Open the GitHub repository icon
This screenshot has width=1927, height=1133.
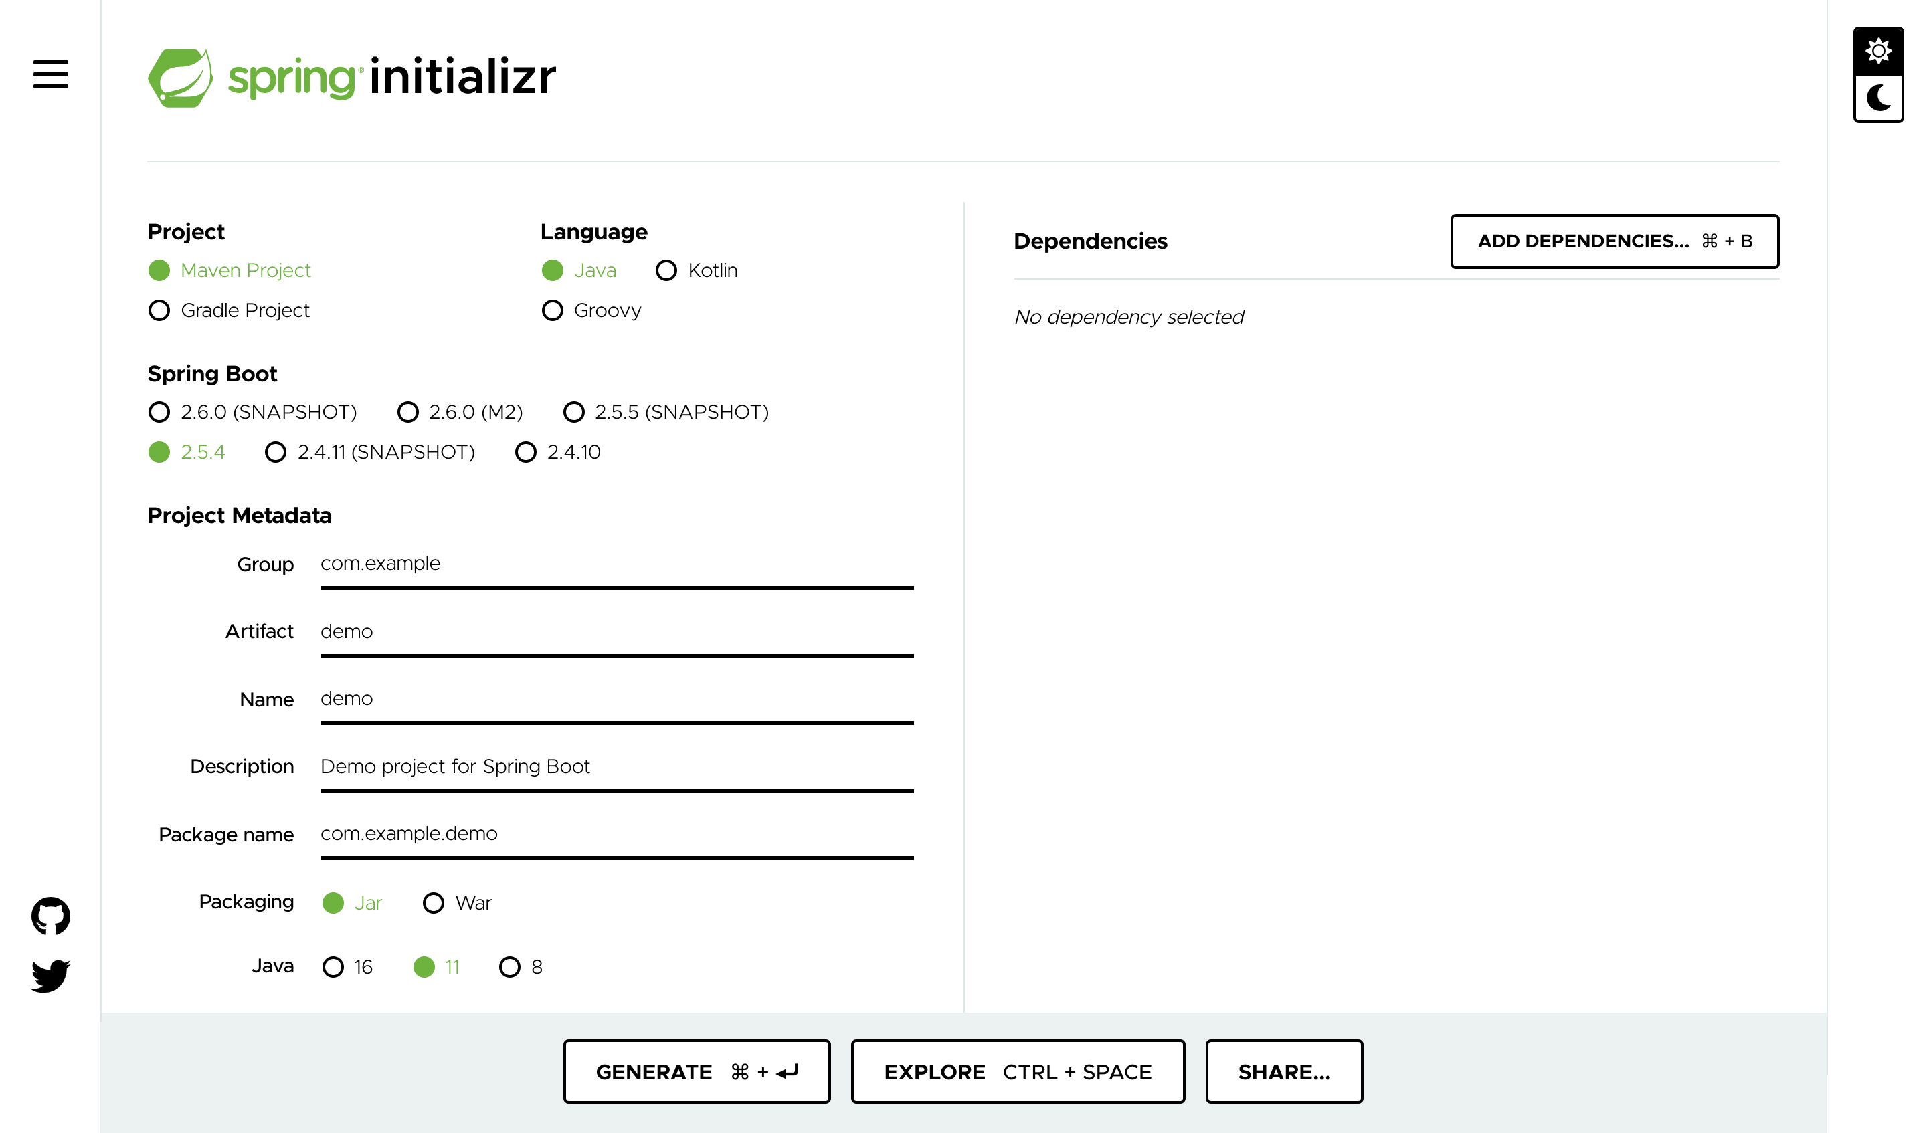50,915
